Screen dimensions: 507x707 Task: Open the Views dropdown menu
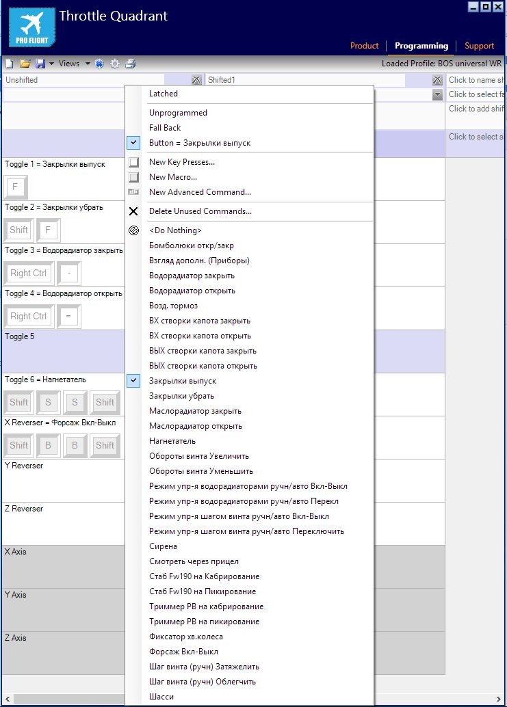point(75,64)
